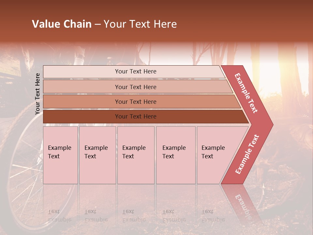Select the third horizontal 'Your Text Here' bar

click(x=142, y=102)
